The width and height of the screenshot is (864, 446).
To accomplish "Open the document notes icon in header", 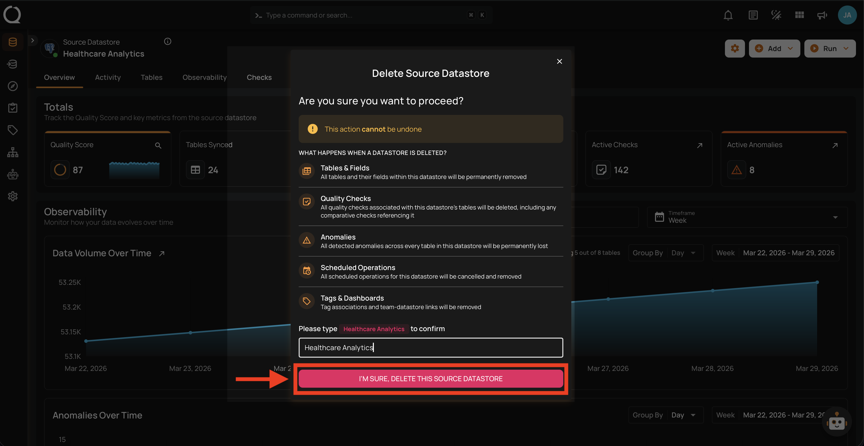I will coord(753,15).
